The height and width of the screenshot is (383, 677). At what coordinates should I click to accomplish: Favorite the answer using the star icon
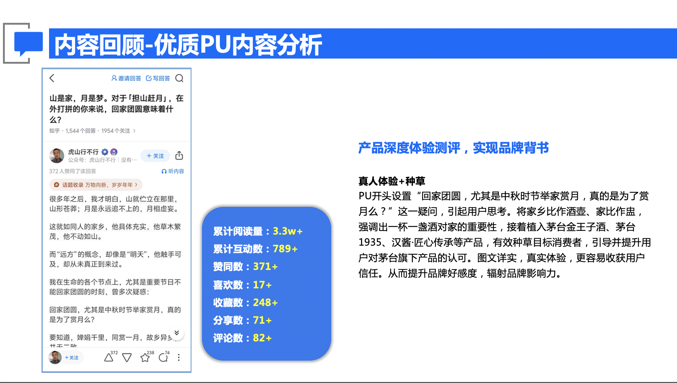coord(145,358)
